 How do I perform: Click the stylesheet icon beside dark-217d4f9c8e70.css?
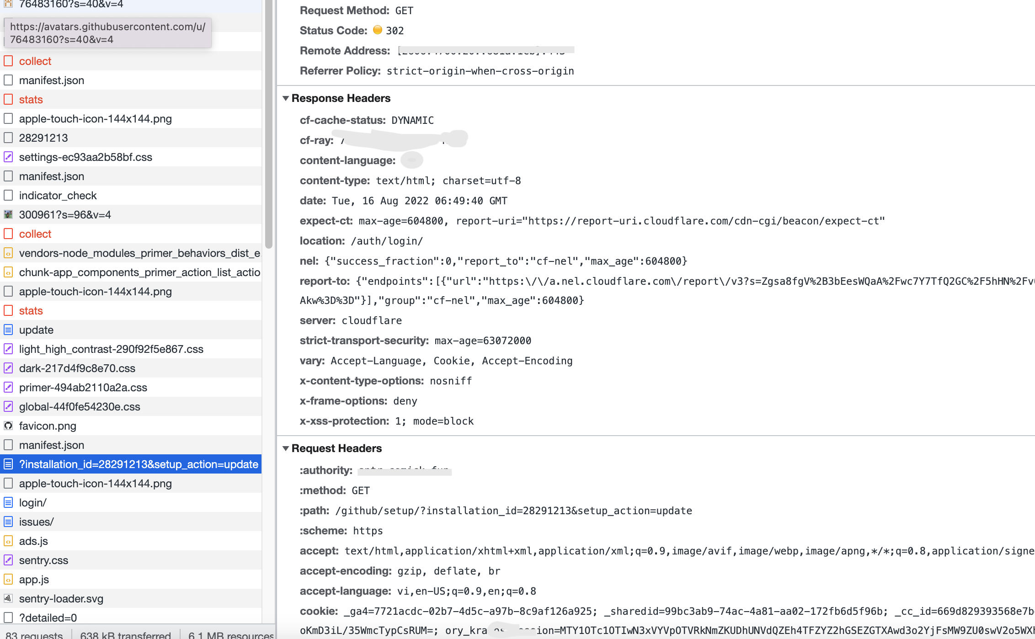(8, 368)
